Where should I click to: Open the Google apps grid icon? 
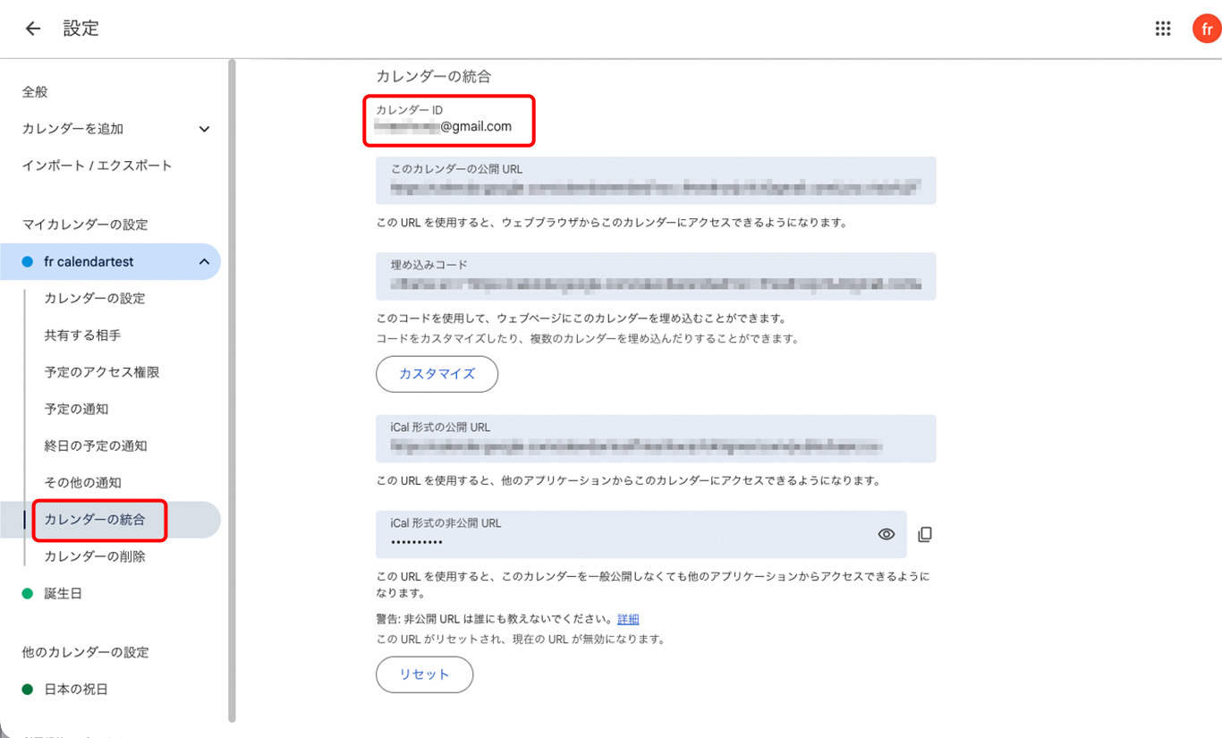[1162, 29]
